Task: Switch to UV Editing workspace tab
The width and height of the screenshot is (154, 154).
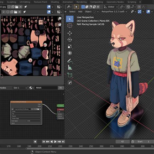Action: (x=25, y=2)
